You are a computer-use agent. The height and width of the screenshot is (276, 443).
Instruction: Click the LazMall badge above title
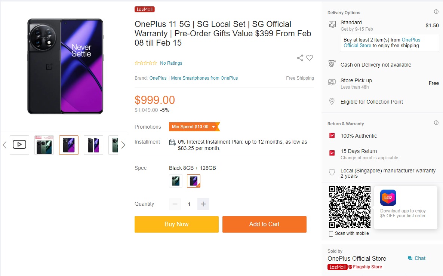coord(145,9)
